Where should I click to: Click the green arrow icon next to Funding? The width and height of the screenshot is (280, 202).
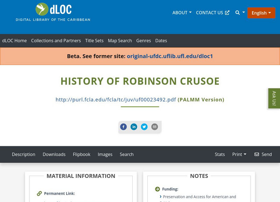[157, 188]
